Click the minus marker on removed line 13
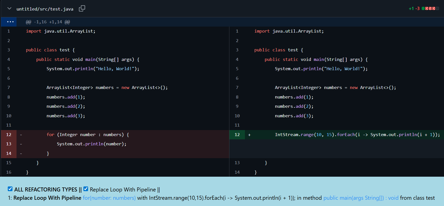 click(x=21, y=144)
